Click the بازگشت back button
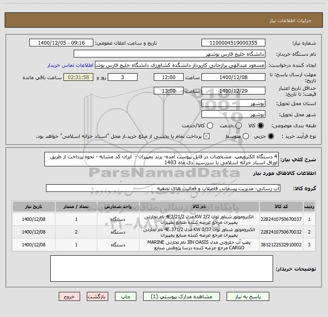Viewport: 328px width, 317px height. pyautogui.click(x=98, y=297)
